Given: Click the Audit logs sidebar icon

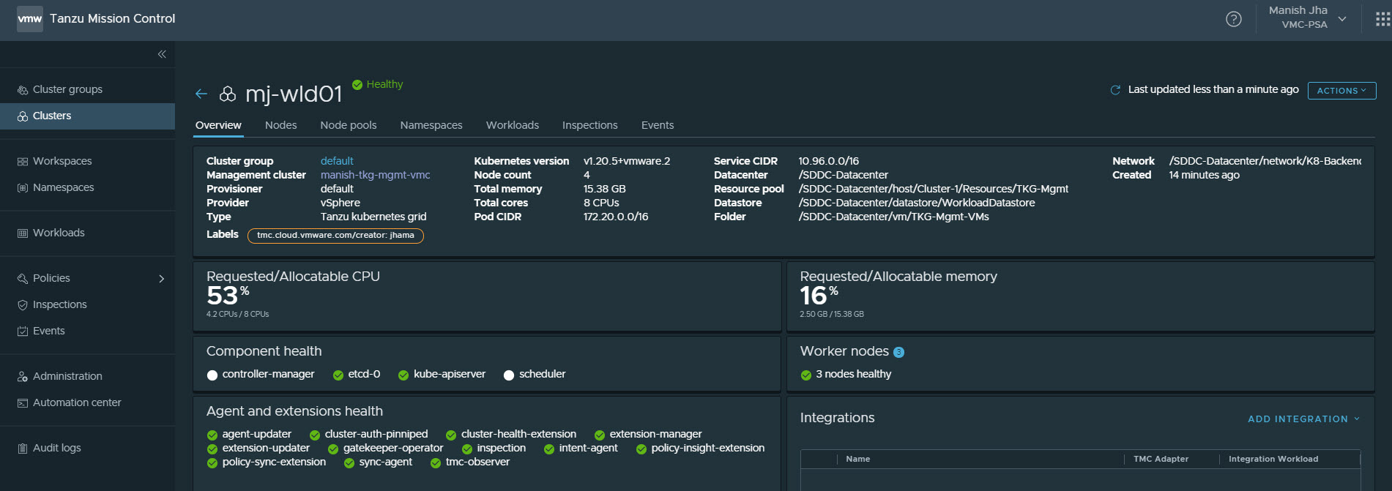Looking at the screenshot, I should (23, 449).
